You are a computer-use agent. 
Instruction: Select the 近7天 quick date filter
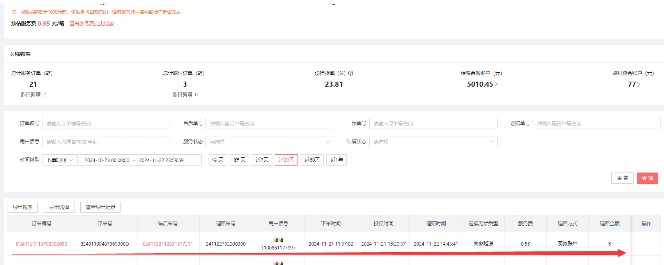(x=262, y=160)
